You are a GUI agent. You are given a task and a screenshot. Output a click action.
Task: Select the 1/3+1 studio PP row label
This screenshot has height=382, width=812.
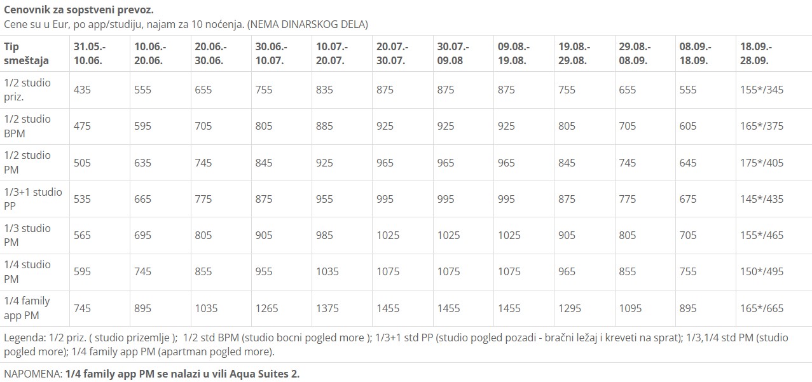pyautogui.click(x=33, y=199)
